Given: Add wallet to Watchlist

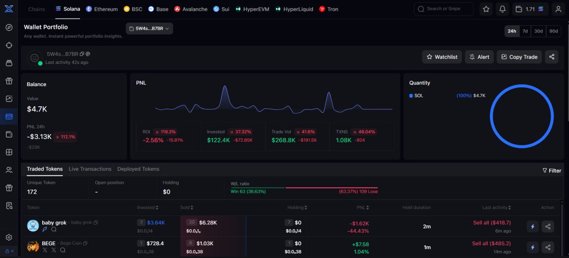Looking at the screenshot, I should tap(442, 57).
